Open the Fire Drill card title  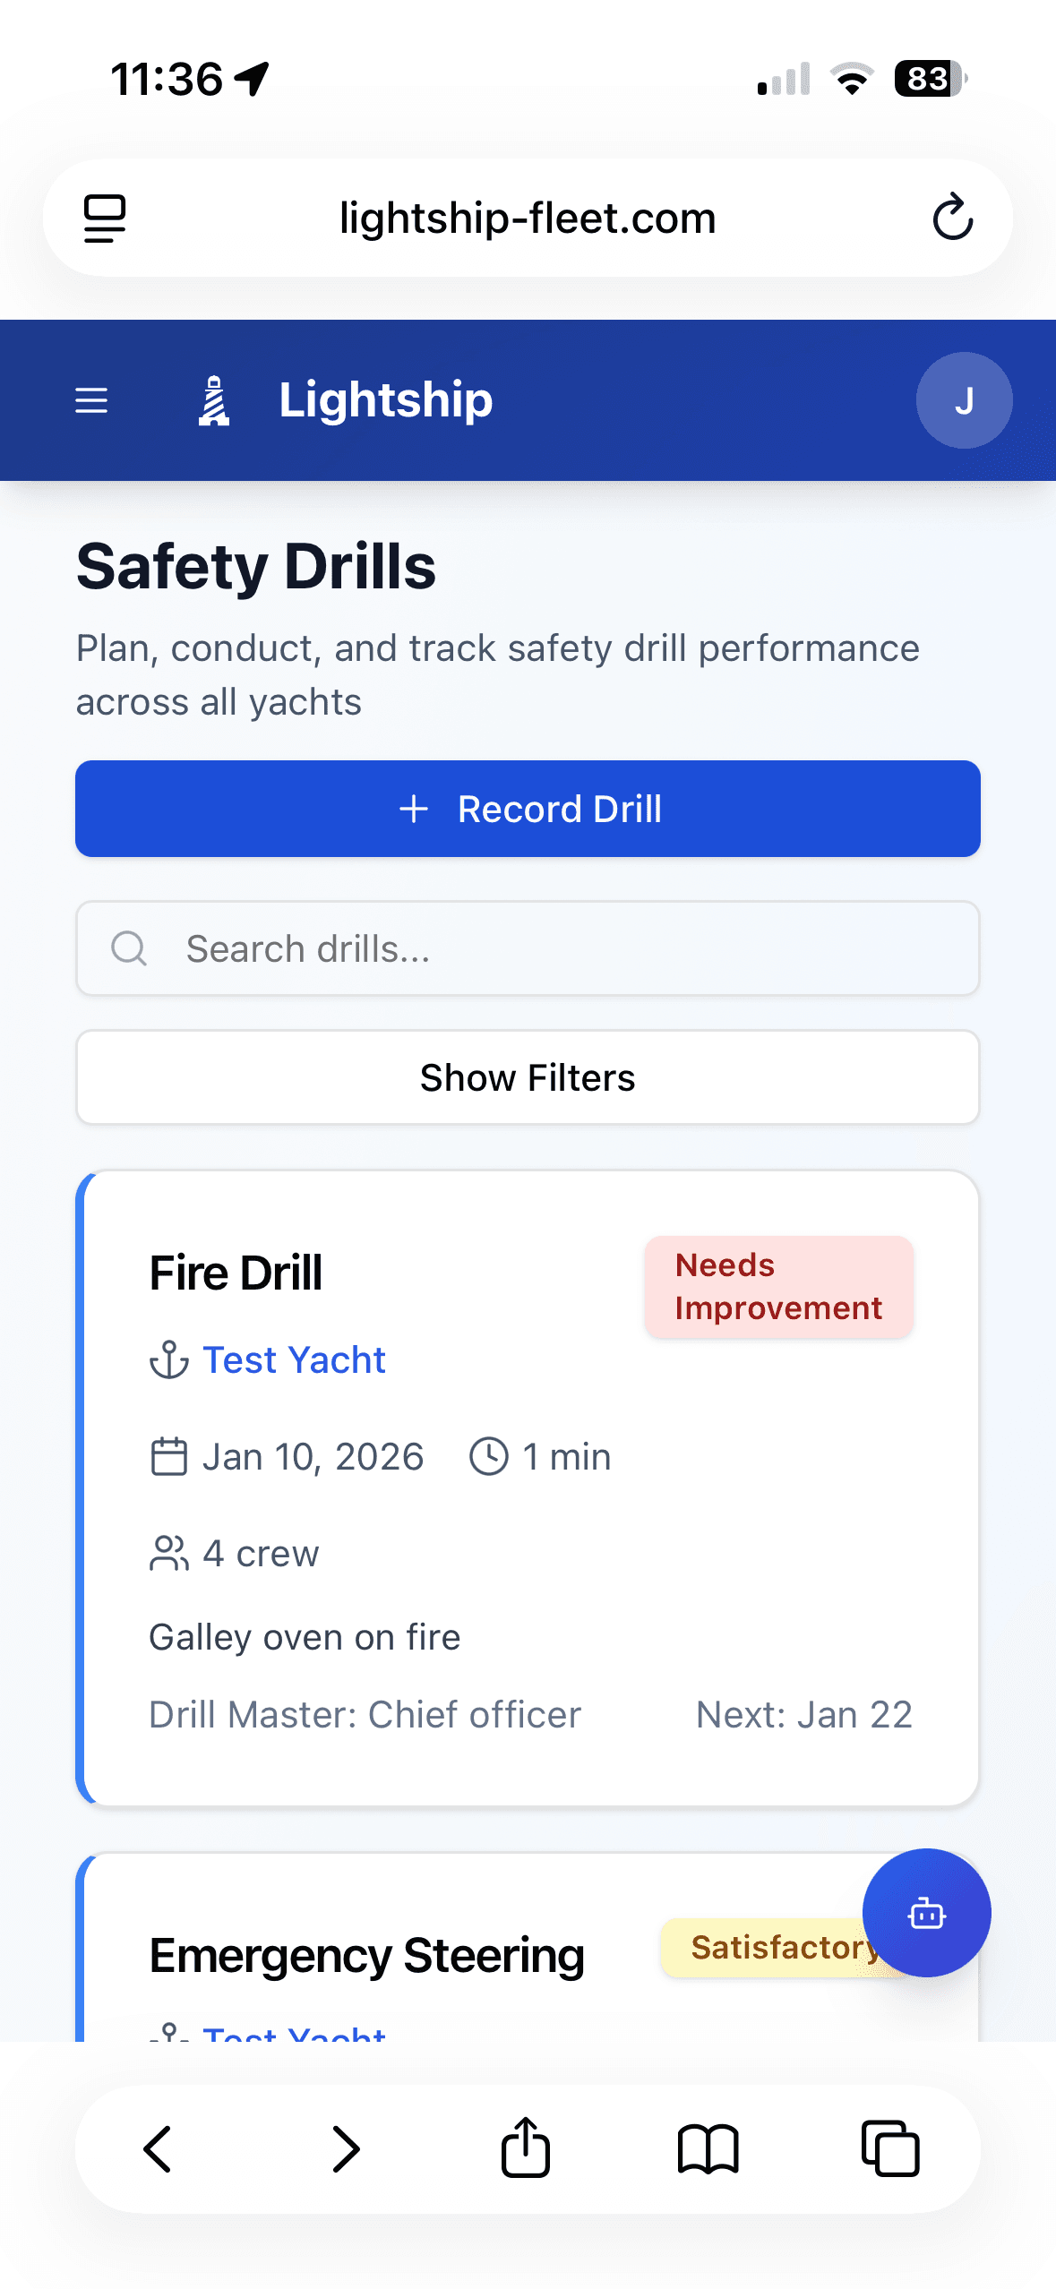coord(236,1273)
